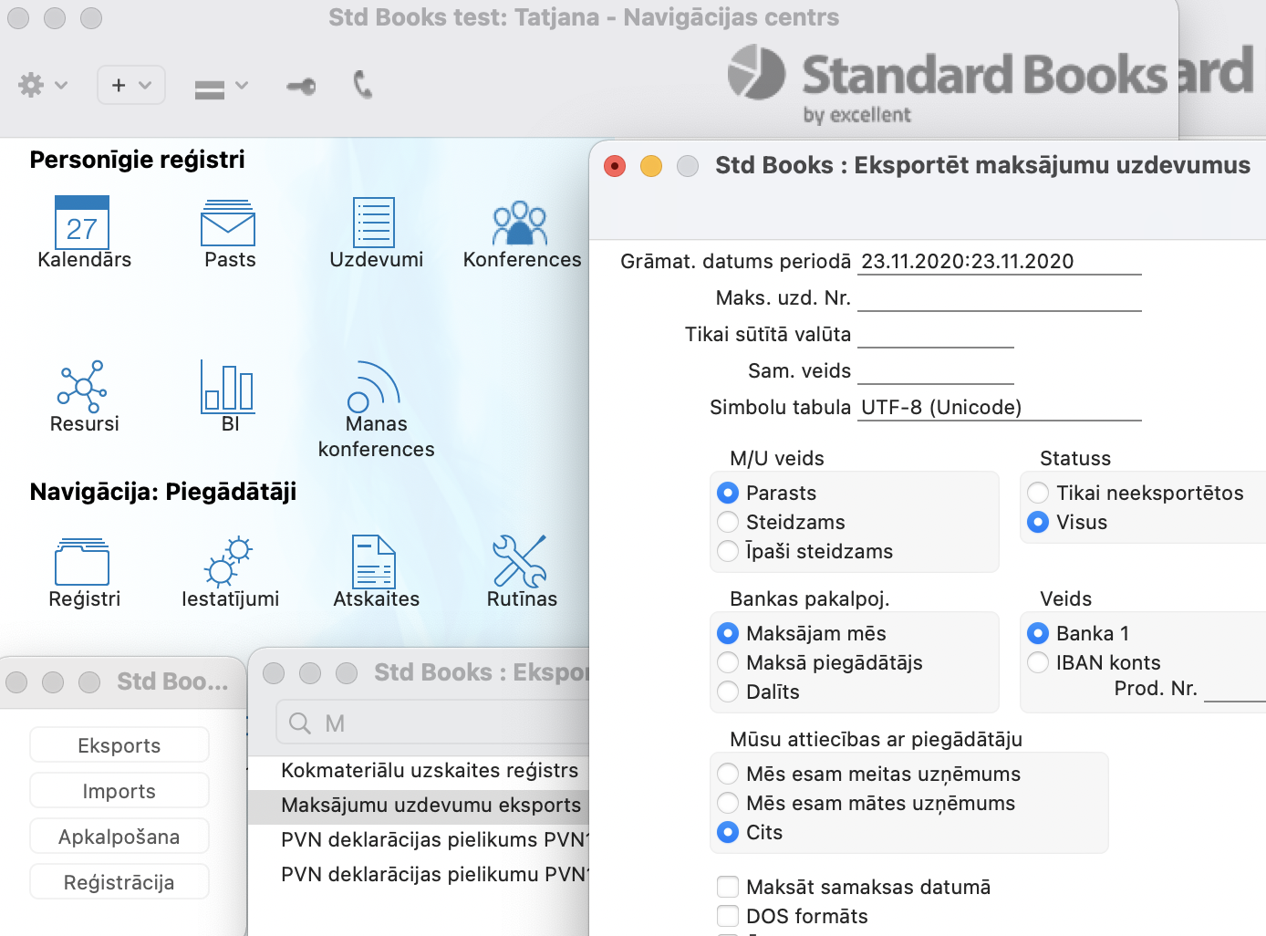Screen dimensions: 1266x936
Task: Open the Pasts mail icon
Action: point(228,224)
